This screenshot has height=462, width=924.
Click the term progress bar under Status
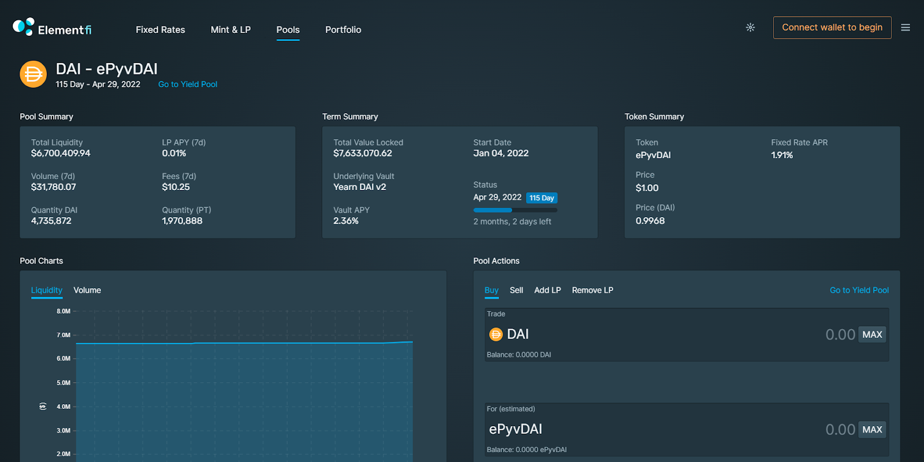pos(515,210)
